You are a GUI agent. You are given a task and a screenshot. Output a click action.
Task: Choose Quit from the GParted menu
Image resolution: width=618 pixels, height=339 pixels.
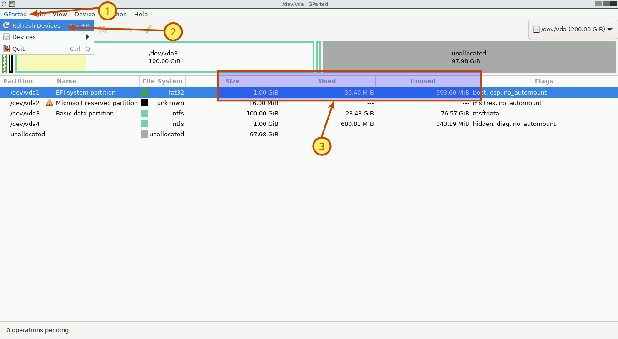[47, 49]
